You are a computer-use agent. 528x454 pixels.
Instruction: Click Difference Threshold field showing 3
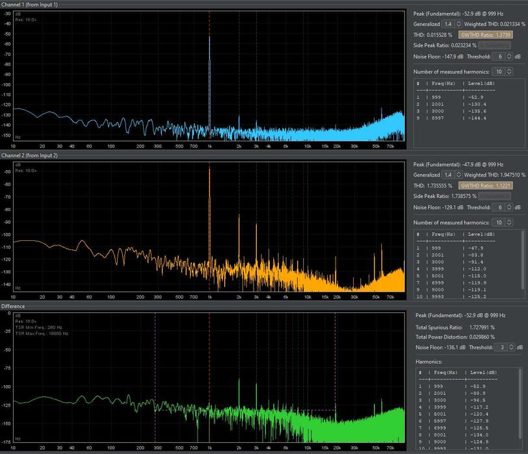[x=501, y=347]
